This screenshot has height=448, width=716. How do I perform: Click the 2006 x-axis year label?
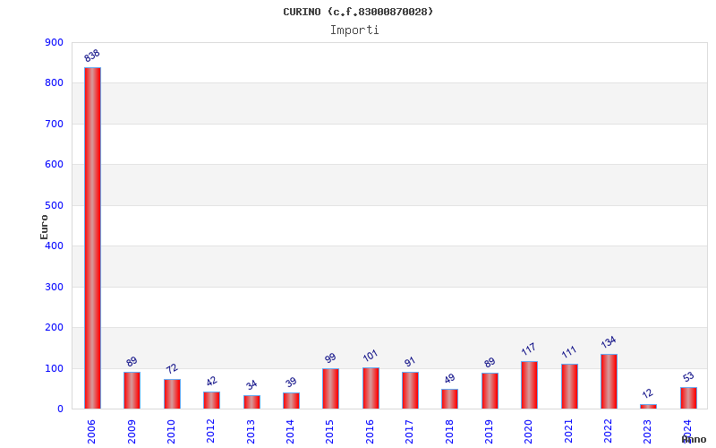(91, 432)
